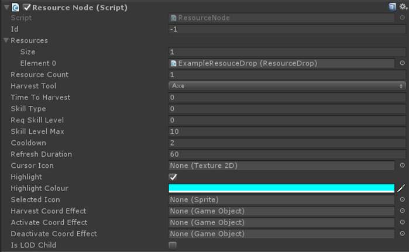Click the eyedropper next to Highlight Colour
This screenshot has width=409, height=252.
(401, 188)
